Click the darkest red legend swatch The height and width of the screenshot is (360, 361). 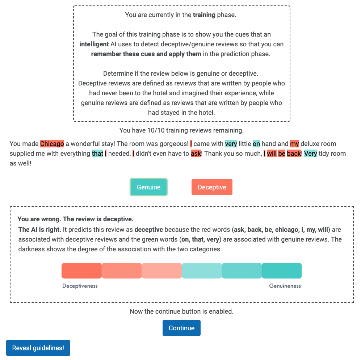81,271
